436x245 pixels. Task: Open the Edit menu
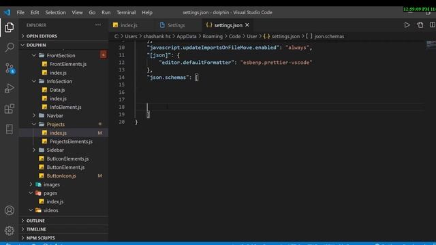click(35, 12)
